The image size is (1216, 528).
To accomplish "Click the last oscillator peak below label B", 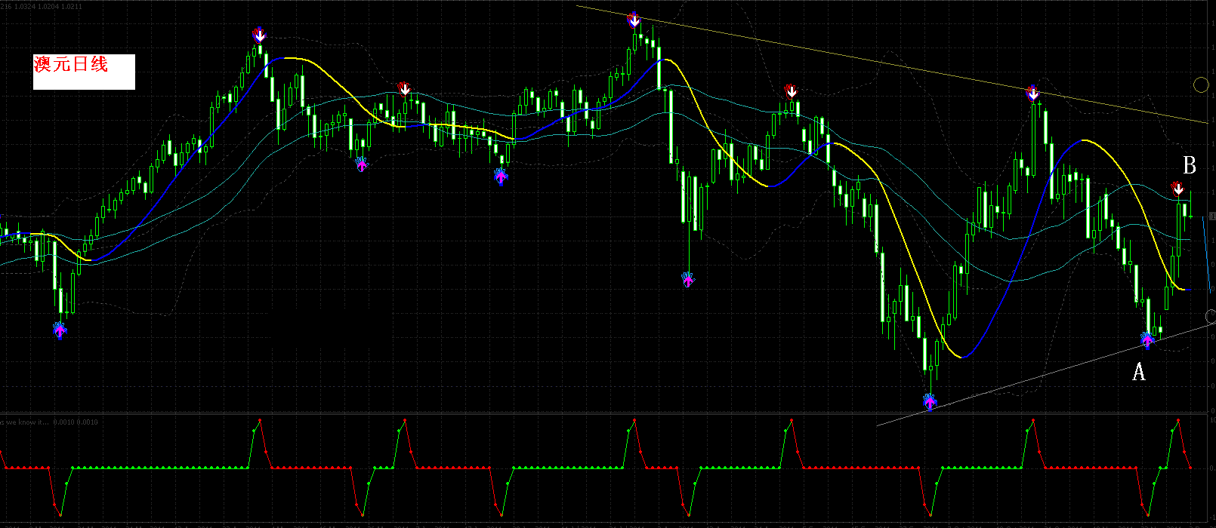I will click(x=1177, y=419).
